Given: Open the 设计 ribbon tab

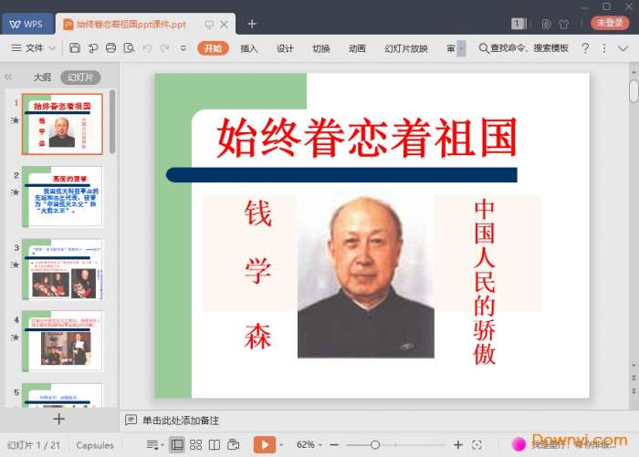Looking at the screenshot, I should pyautogui.click(x=285, y=48).
